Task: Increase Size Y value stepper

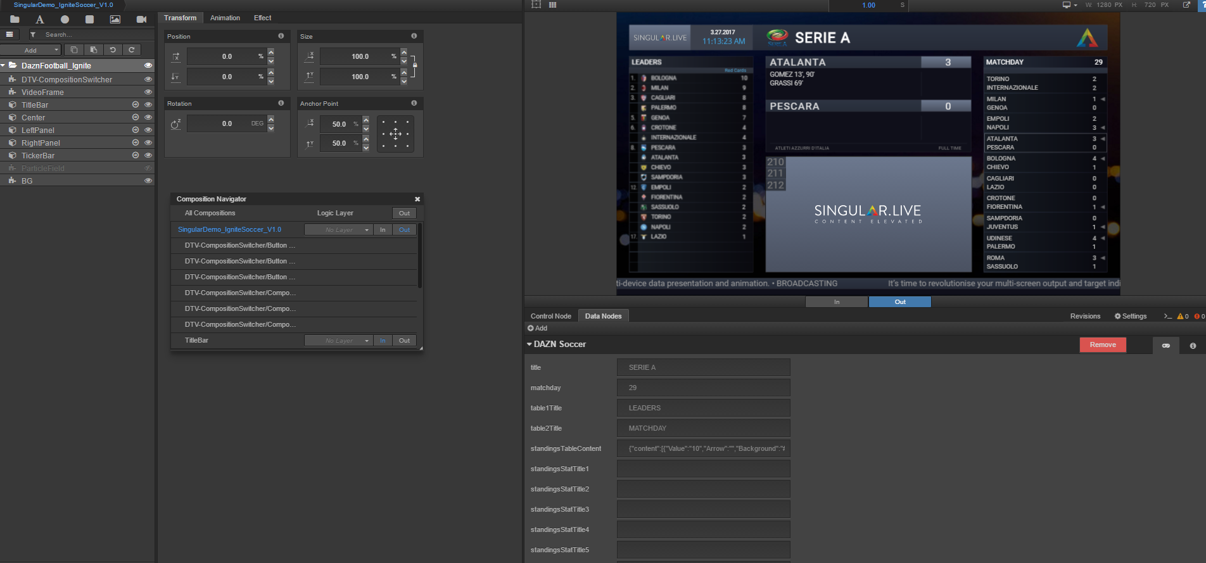Action: (x=404, y=72)
